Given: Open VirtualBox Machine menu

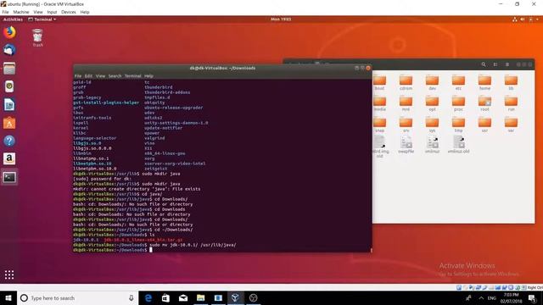Looking at the screenshot, I should click(x=21, y=12).
